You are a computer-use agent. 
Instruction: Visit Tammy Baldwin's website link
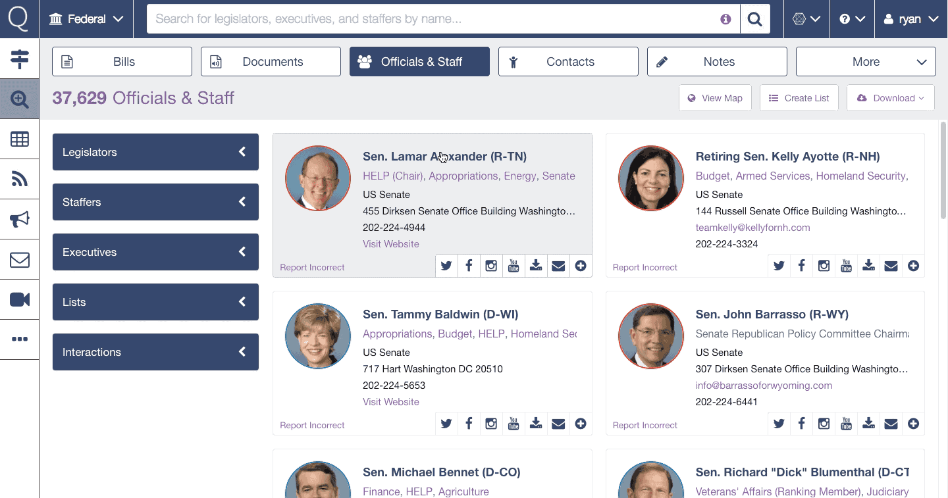390,402
